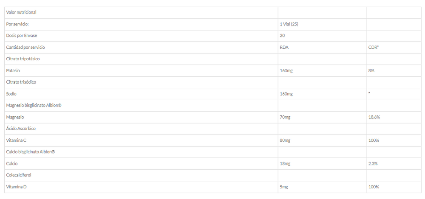Select the "Citrato tripotásico" ingredient cell

click(x=23, y=59)
